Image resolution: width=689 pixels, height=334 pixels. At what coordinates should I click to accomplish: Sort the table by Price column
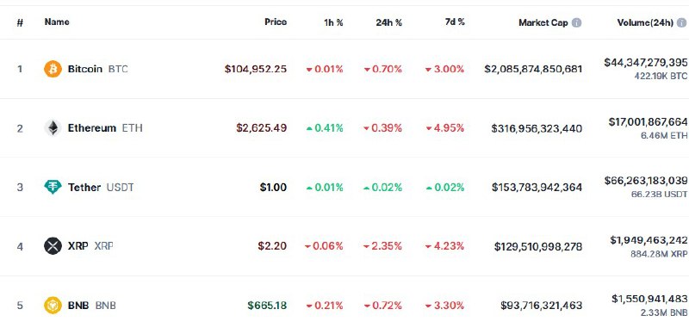276,22
